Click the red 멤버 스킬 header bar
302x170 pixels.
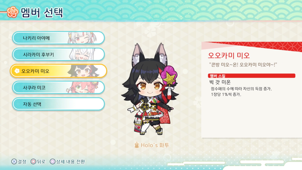point(251,76)
